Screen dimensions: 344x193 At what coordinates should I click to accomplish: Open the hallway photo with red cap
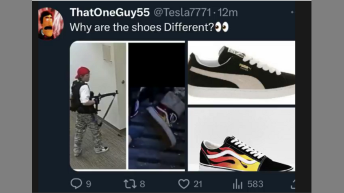pos(98,106)
